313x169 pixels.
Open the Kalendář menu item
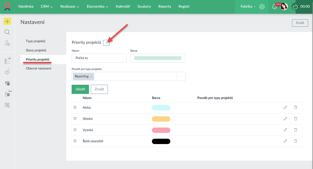[123, 7]
